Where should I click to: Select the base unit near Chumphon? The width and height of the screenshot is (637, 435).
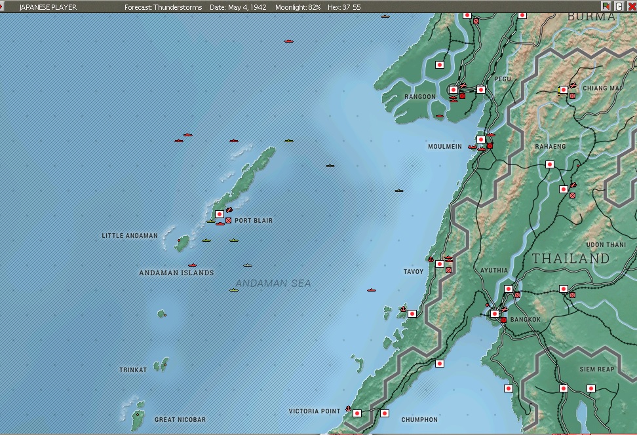pyautogui.click(x=384, y=415)
